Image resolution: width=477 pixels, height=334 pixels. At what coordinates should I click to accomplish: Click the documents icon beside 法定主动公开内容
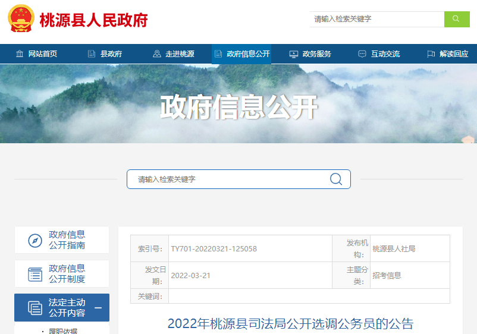(35, 308)
